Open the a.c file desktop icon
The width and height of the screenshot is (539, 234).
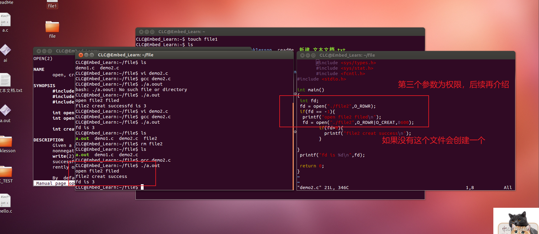tap(5, 22)
